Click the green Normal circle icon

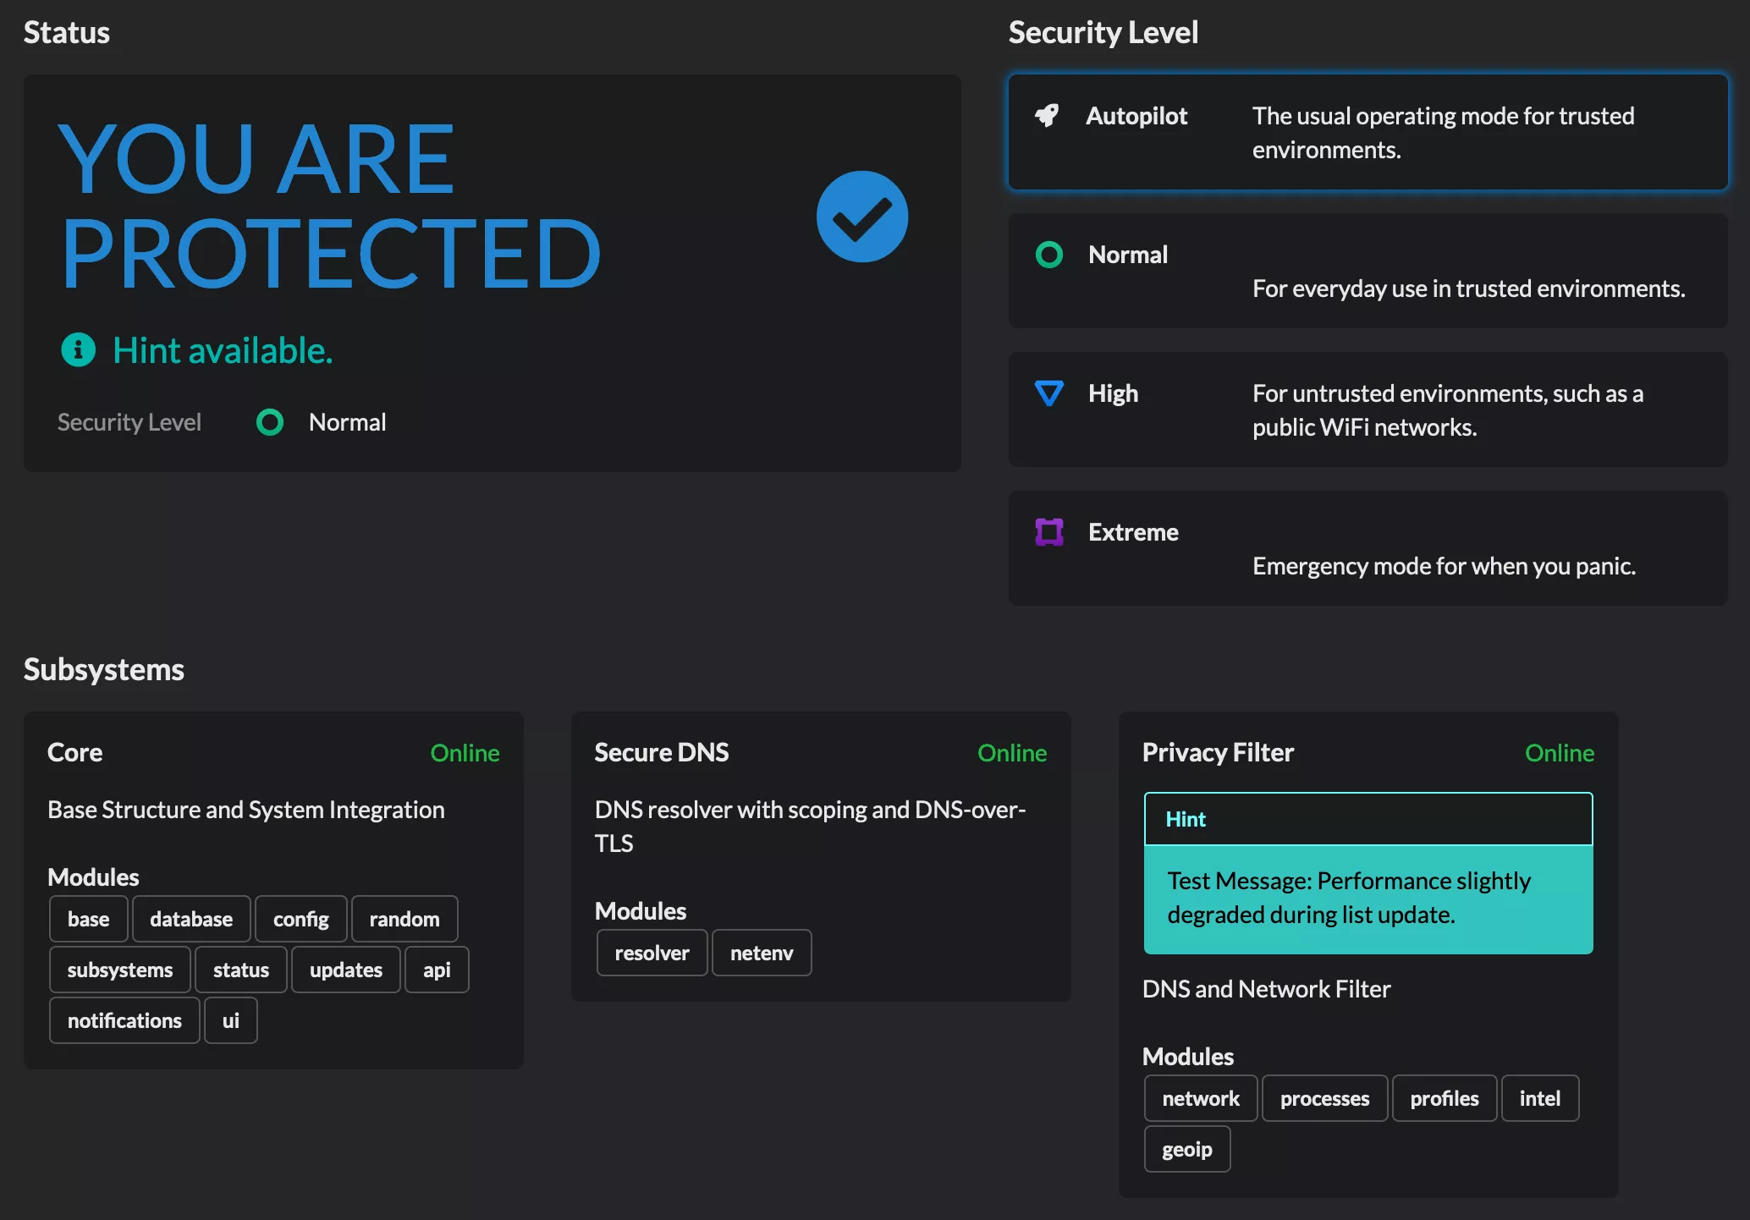pyautogui.click(x=1049, y=255)
